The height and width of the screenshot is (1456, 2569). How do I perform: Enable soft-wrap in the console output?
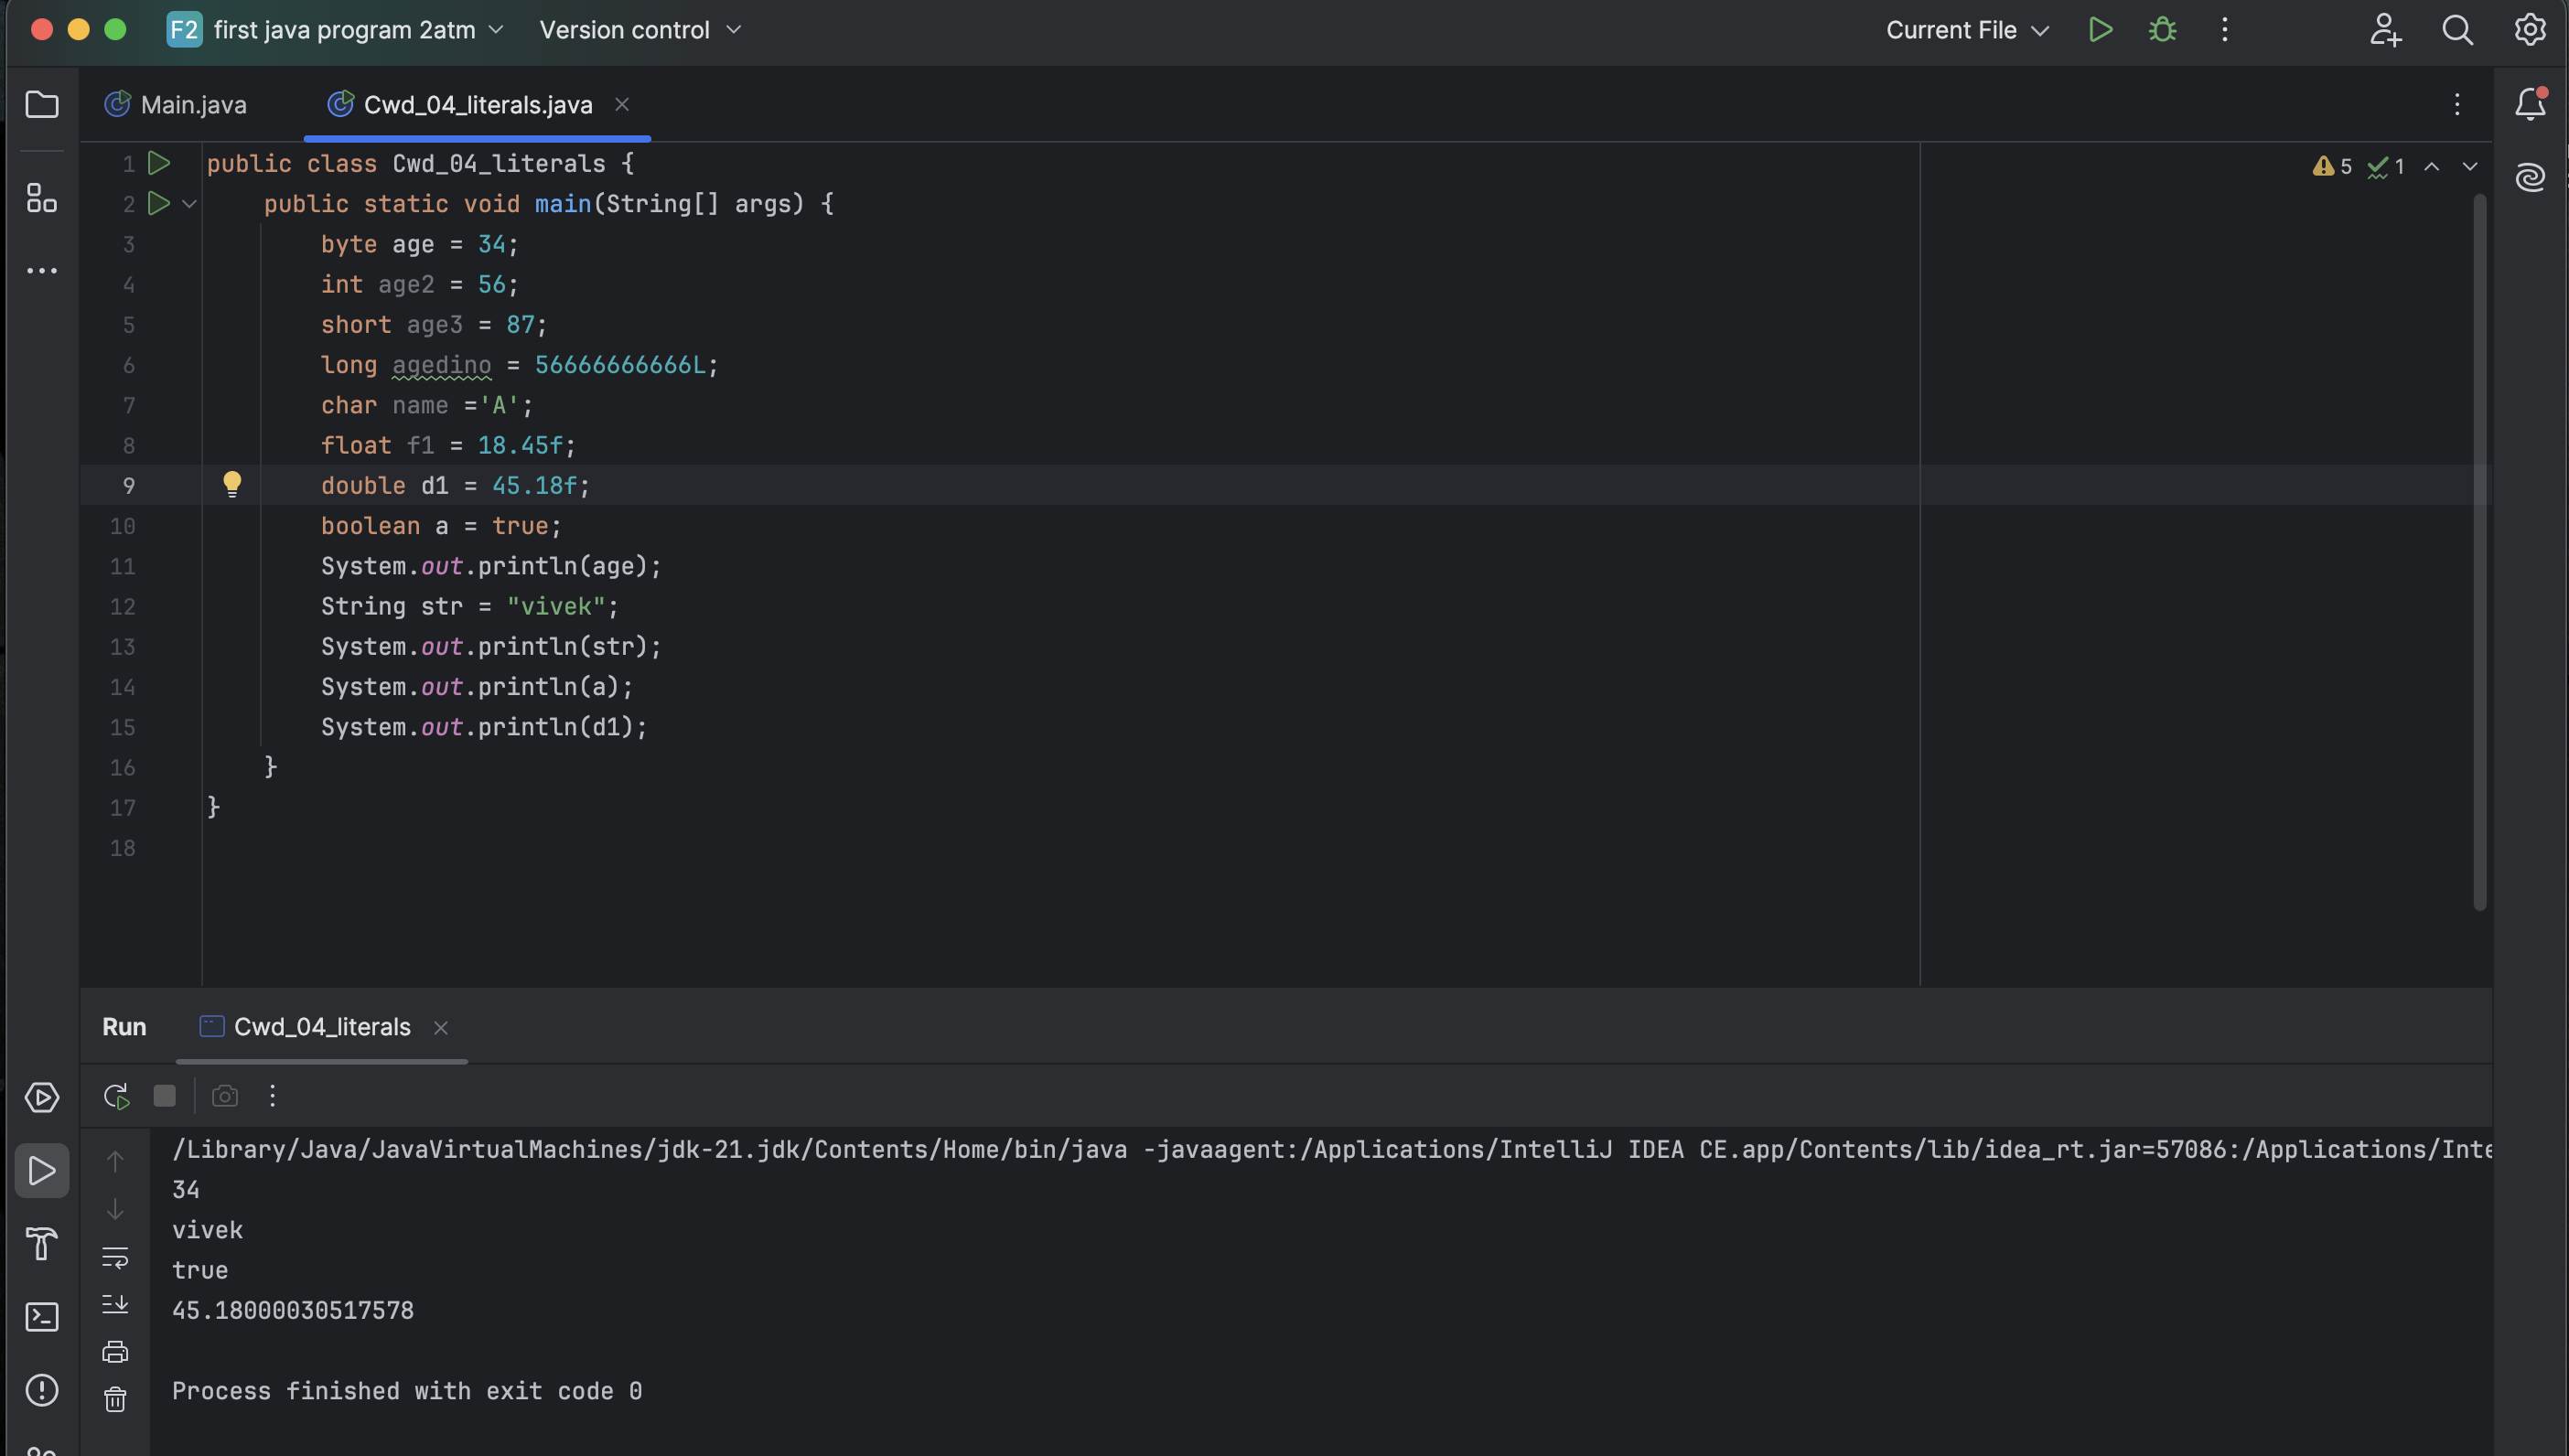(x=116, y=1258)
